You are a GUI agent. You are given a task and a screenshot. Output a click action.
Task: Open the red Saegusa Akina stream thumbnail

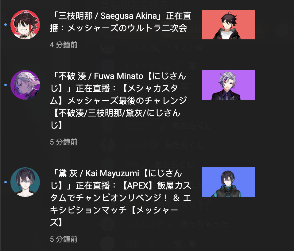click(x=228, y=25)
